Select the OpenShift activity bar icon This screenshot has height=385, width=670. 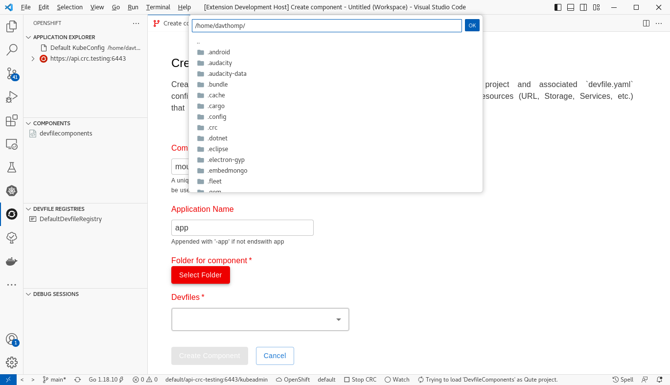[x=12, y=214]
